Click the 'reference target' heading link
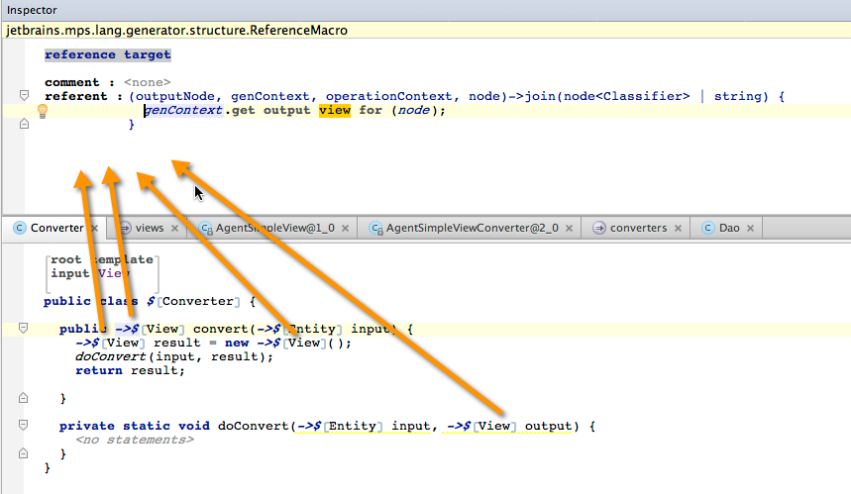 tap(107, 54)
